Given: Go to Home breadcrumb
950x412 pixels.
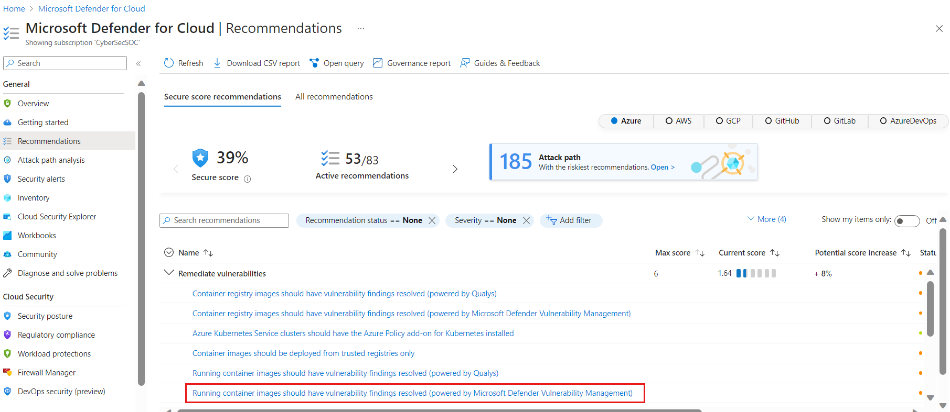Looking at the screenshot, I should coord(14,8).
